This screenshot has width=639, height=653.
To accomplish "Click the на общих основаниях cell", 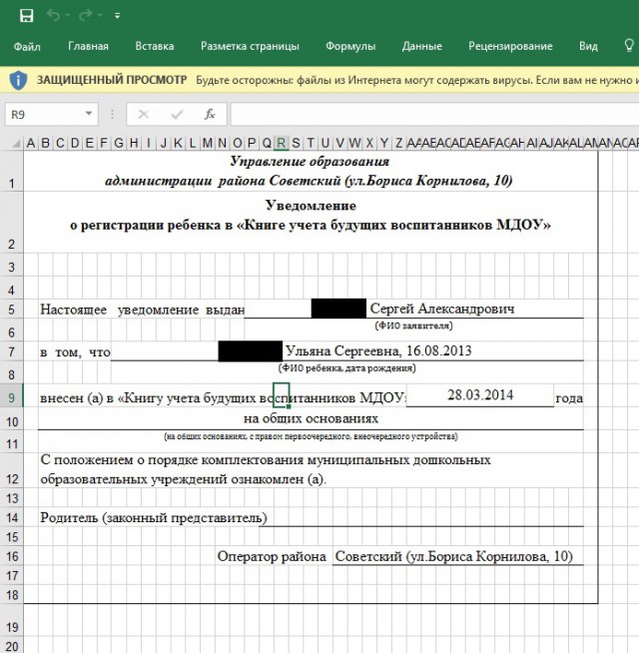I will point(311,418).
